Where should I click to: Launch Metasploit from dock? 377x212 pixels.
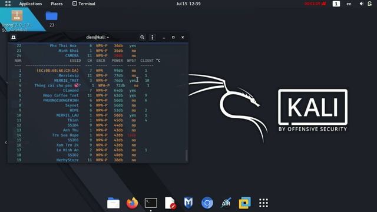point(188,203)
